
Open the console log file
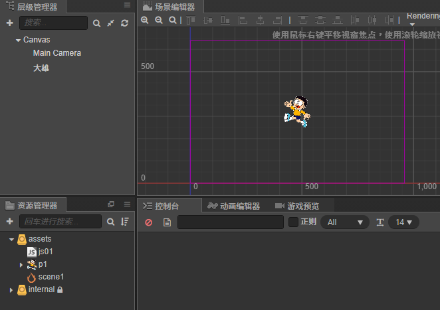(x=167, y=222)
